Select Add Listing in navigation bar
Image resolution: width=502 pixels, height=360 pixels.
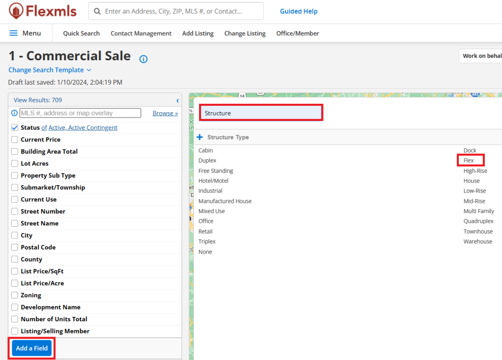coord(198,33)
